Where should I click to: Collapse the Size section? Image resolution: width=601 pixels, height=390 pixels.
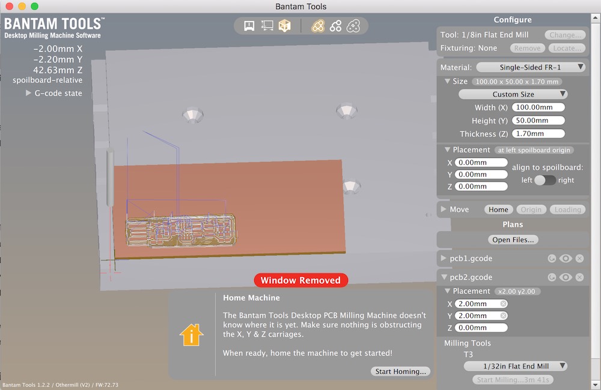point(447,81)
